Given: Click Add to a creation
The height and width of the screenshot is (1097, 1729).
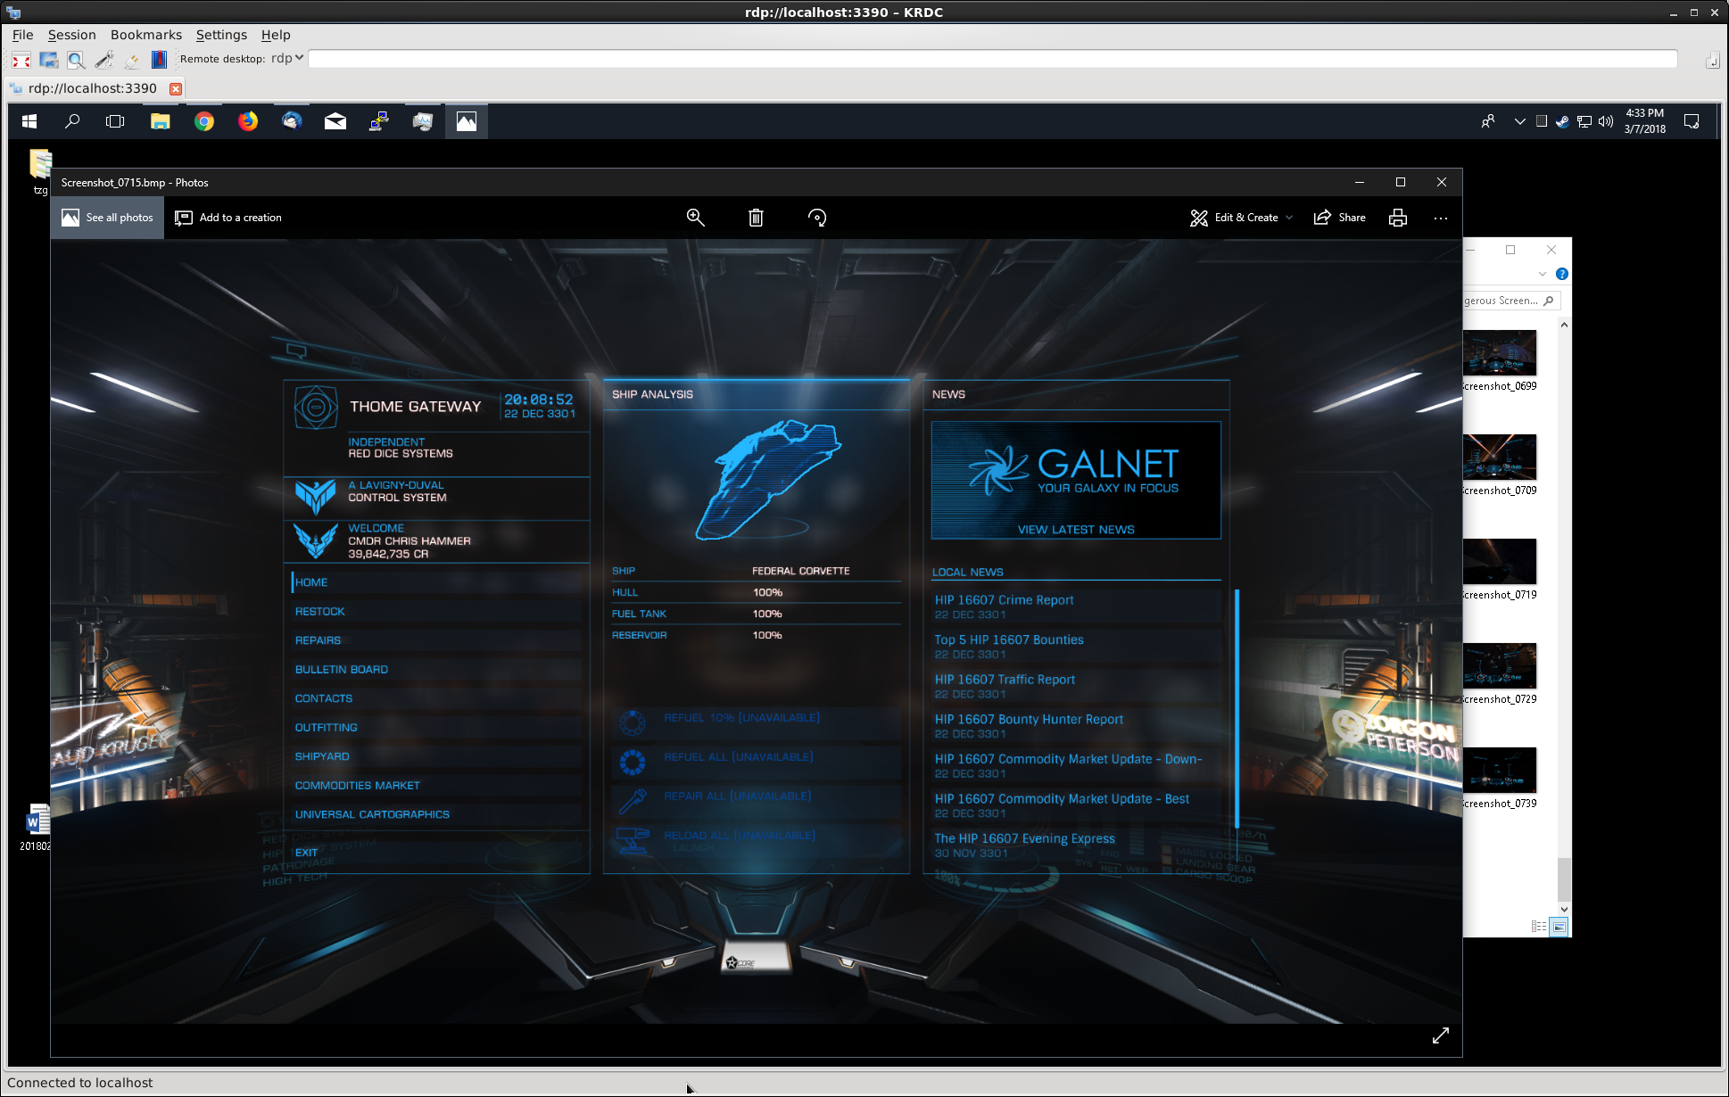Looking at the screenshot, I should pos(228,218).
